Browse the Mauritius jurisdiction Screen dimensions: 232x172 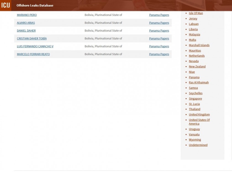point(195,51)
